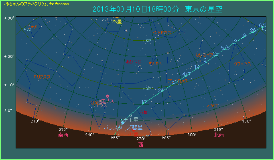
Task: Select the Eris (エリス) dwarf planet symbol
Action: [108, 96]
